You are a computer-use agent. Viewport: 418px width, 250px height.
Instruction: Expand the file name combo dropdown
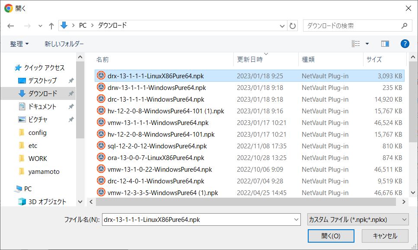tap(296, 220)
